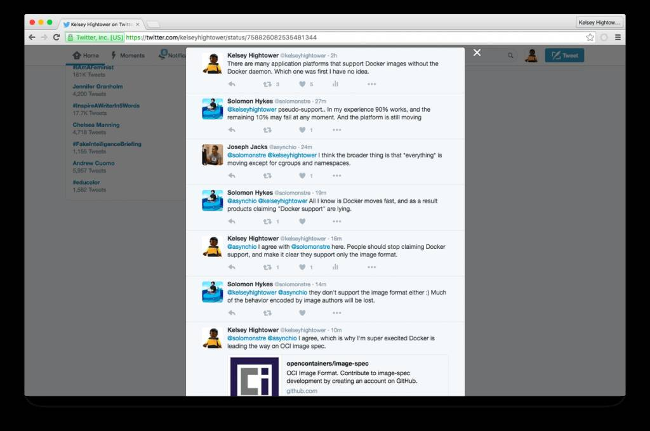
Task: Reply to Kelsey Hightower's 2h tweet
Action: (232, 84)
